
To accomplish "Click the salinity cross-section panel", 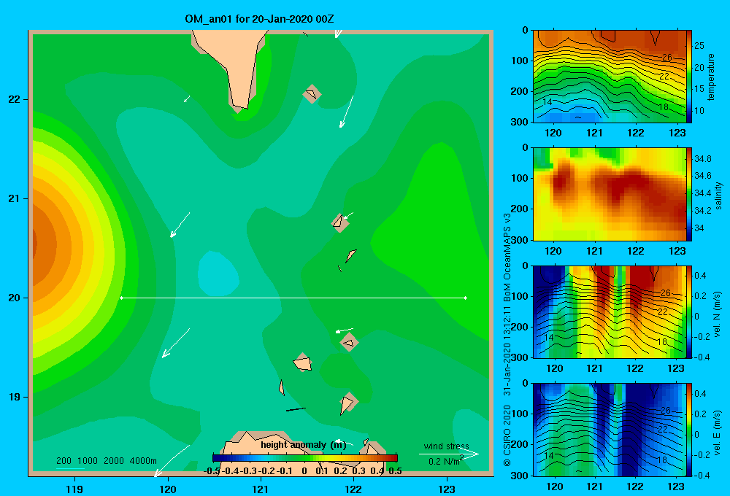I will (x=609, y=194).
